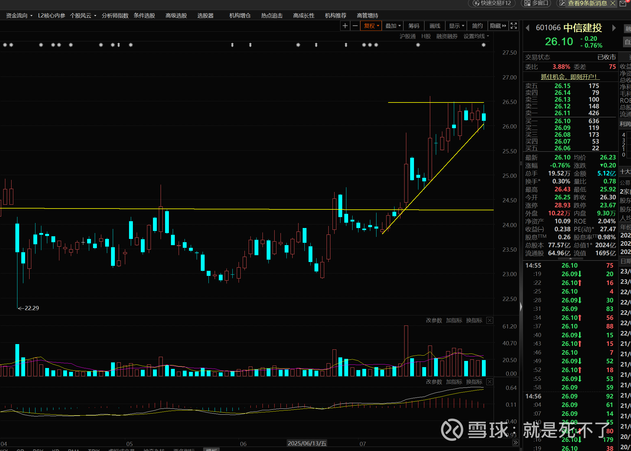
Task: Toggle fullscreen chart view icon
Action: (514, 26)
